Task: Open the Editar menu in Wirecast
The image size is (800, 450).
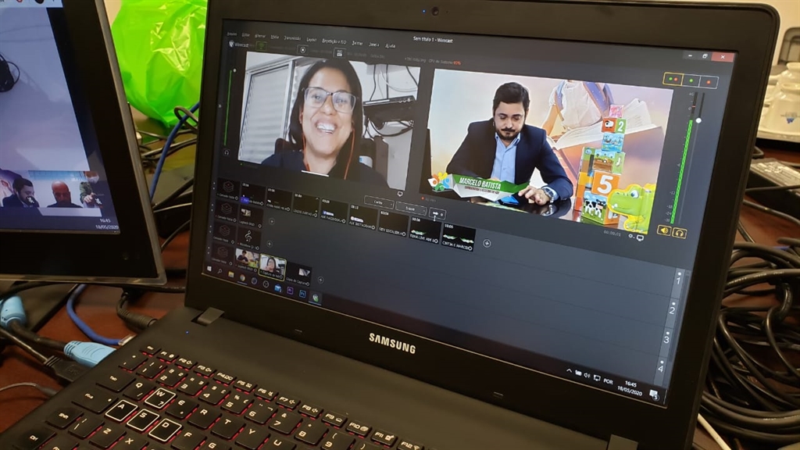Action: (x=246, y=34)
